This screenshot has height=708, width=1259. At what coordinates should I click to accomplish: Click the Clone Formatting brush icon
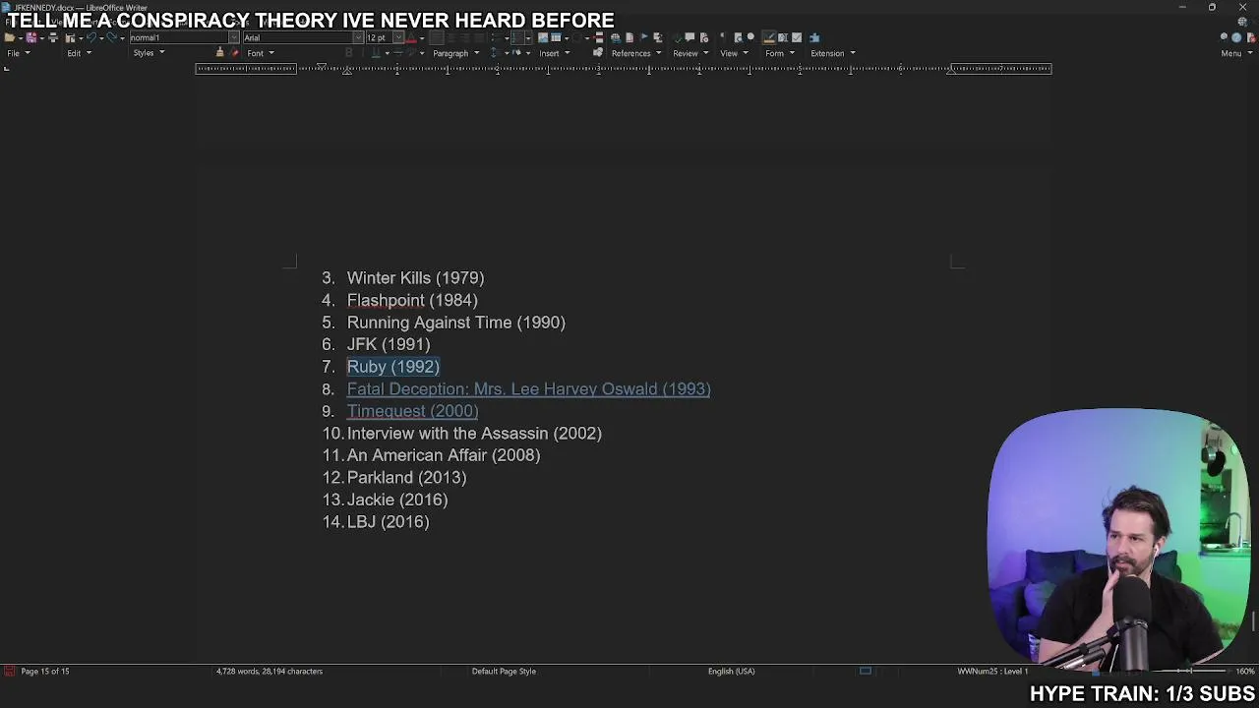click(x=219, y=52)
